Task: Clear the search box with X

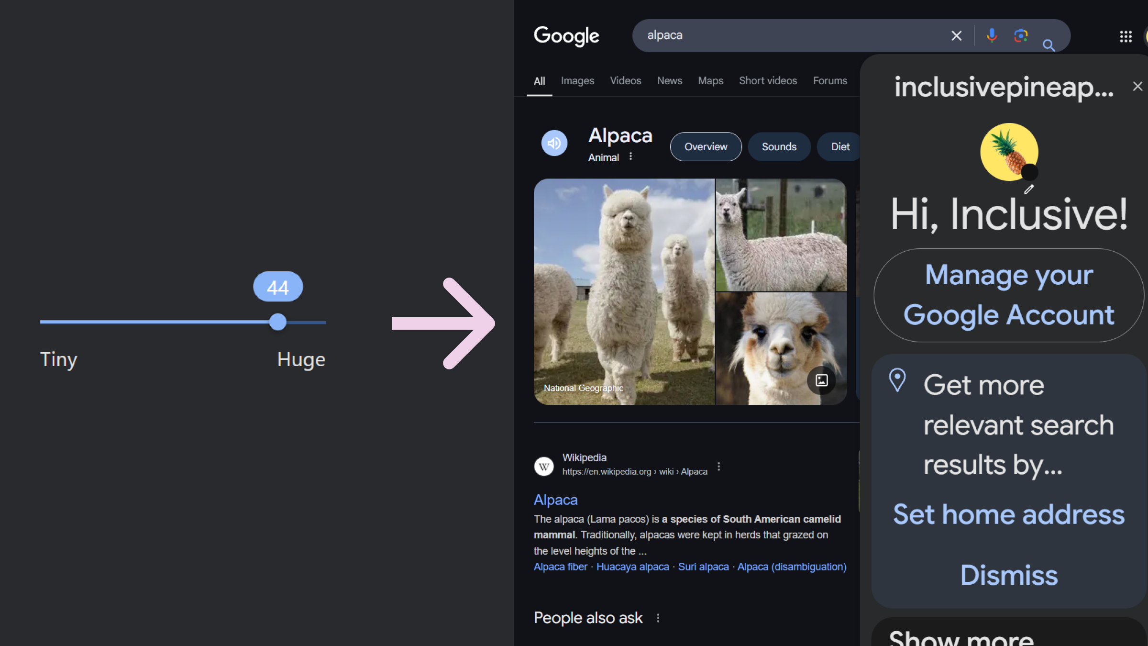Action: 956,35
